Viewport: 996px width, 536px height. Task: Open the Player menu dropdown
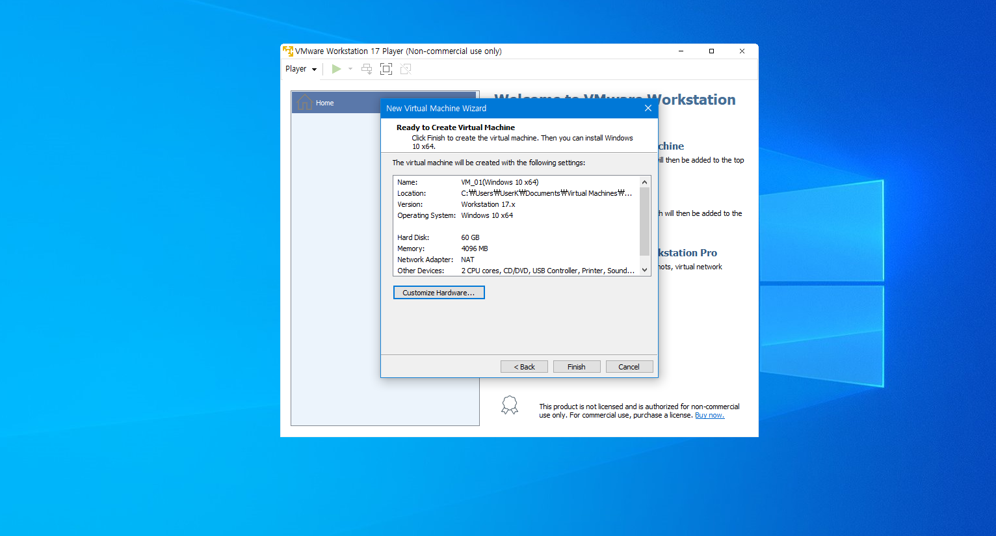(x=301, y=69)
